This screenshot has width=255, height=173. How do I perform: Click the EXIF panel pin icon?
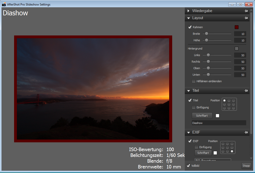click(x=246, y=133)
